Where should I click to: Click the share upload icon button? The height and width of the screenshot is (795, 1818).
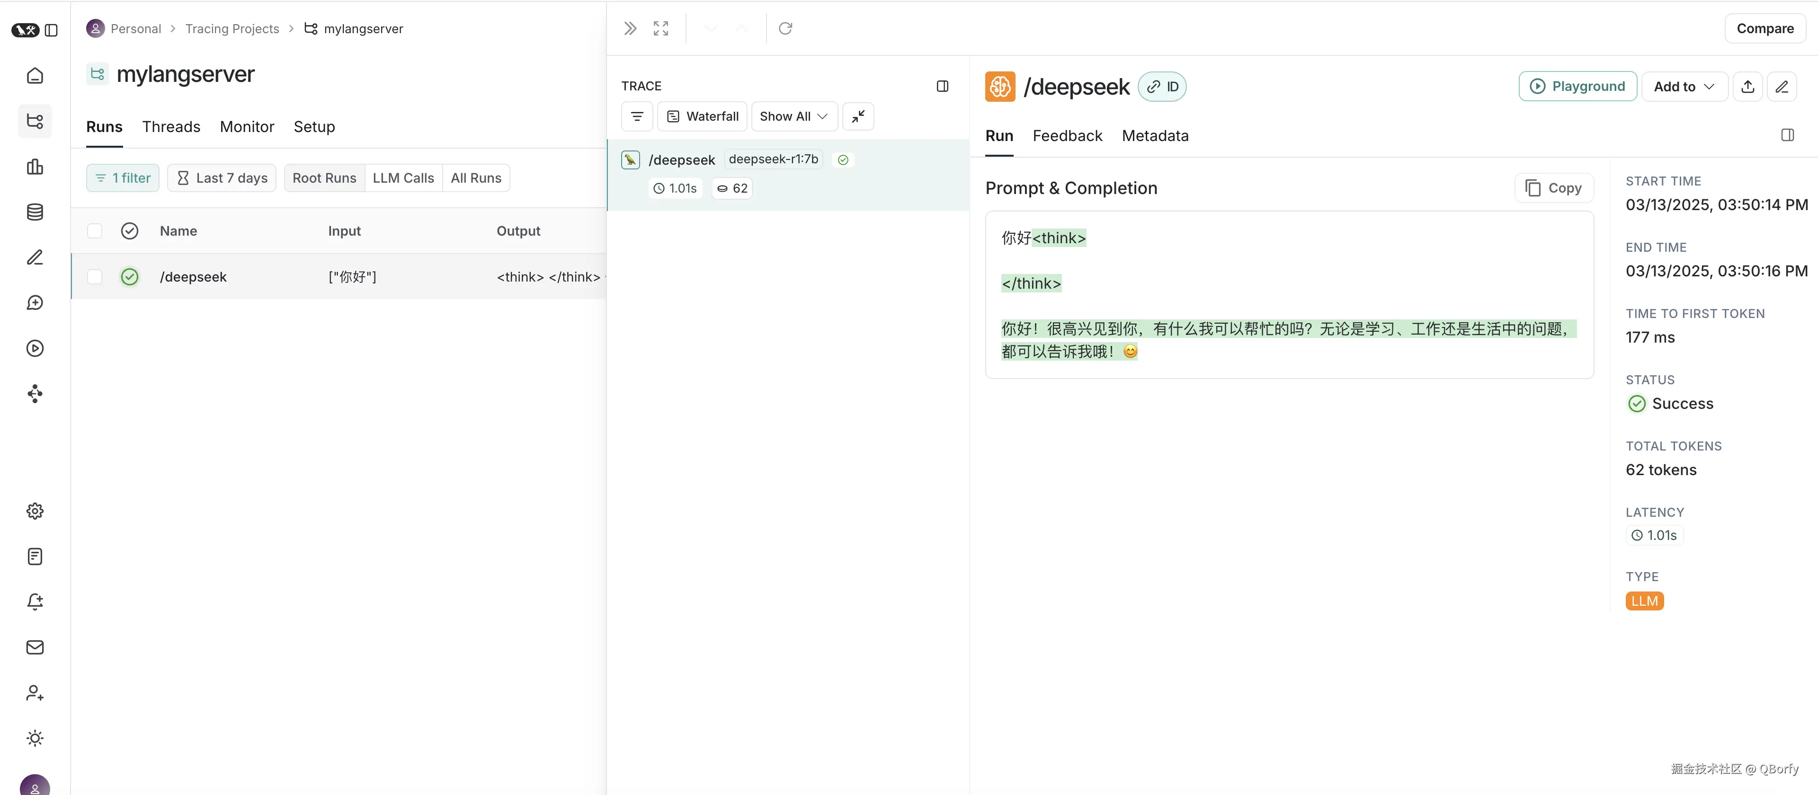point(1747,87)
